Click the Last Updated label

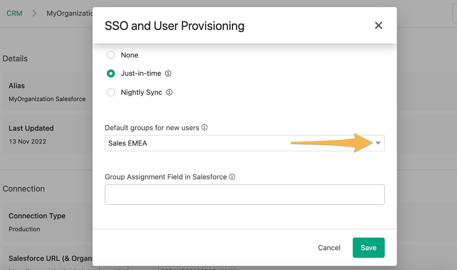click(31, 128)
